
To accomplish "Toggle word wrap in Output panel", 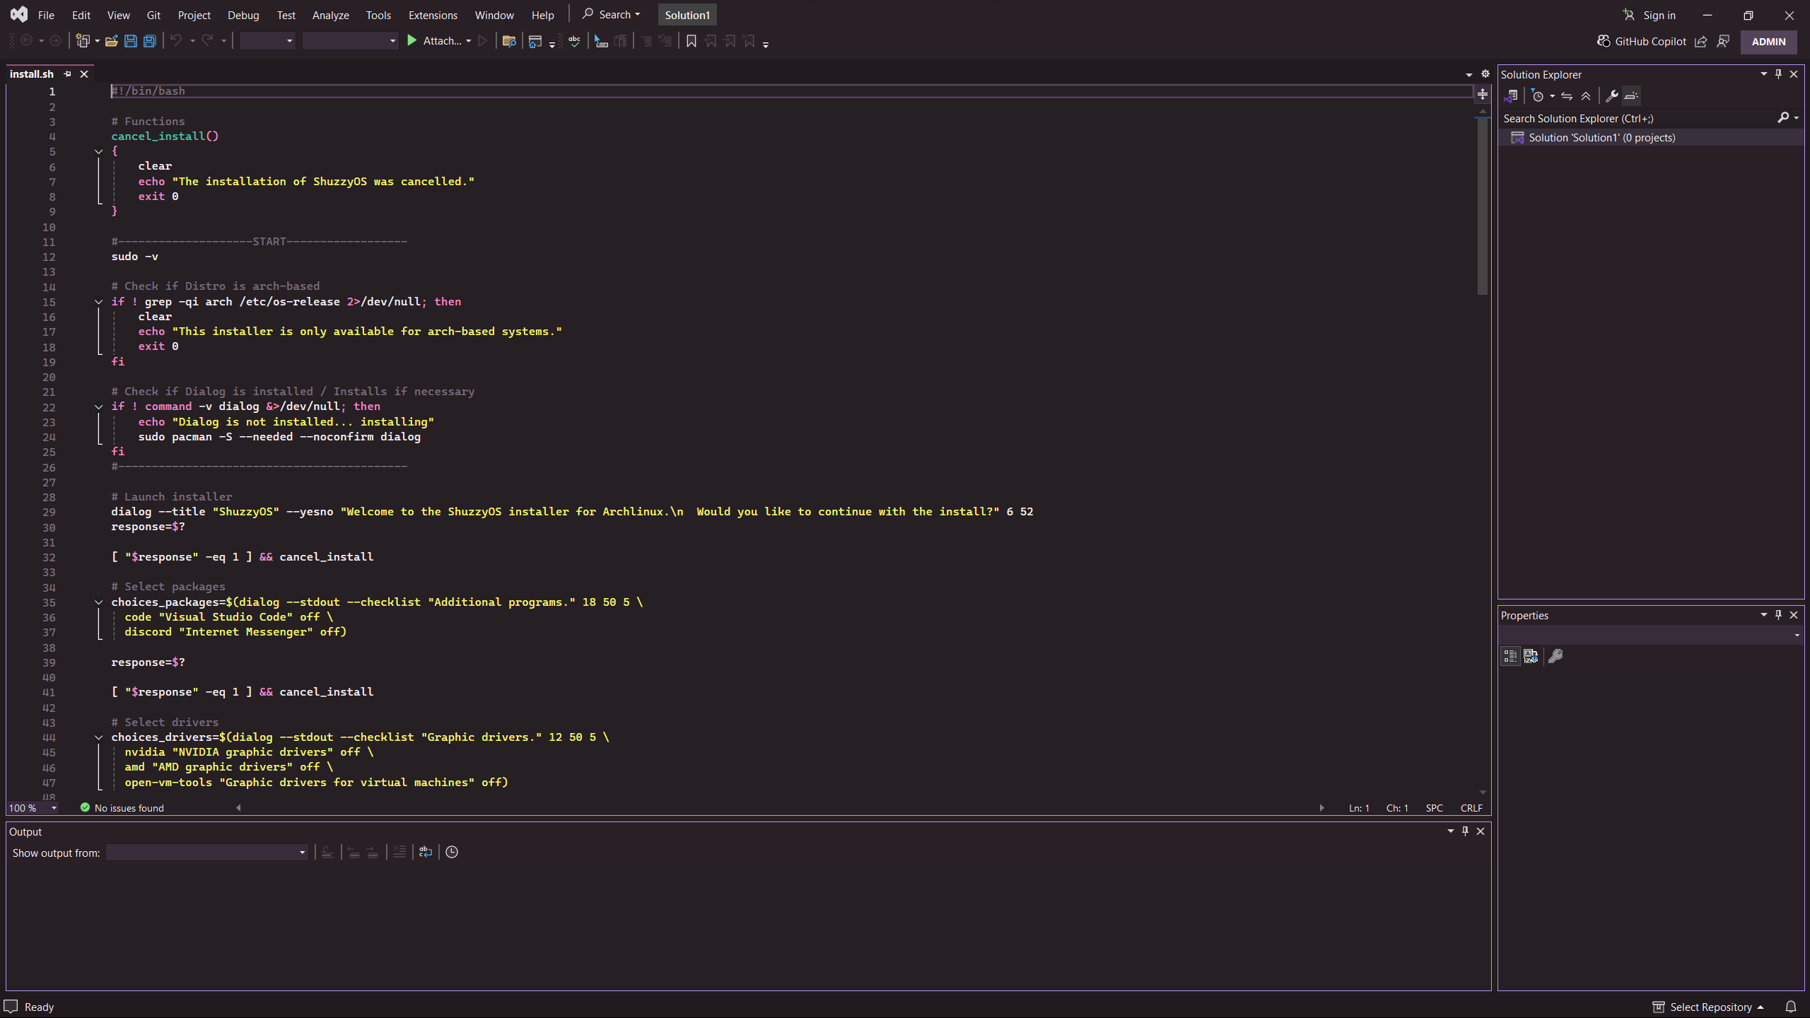I will tap(426, 853).
